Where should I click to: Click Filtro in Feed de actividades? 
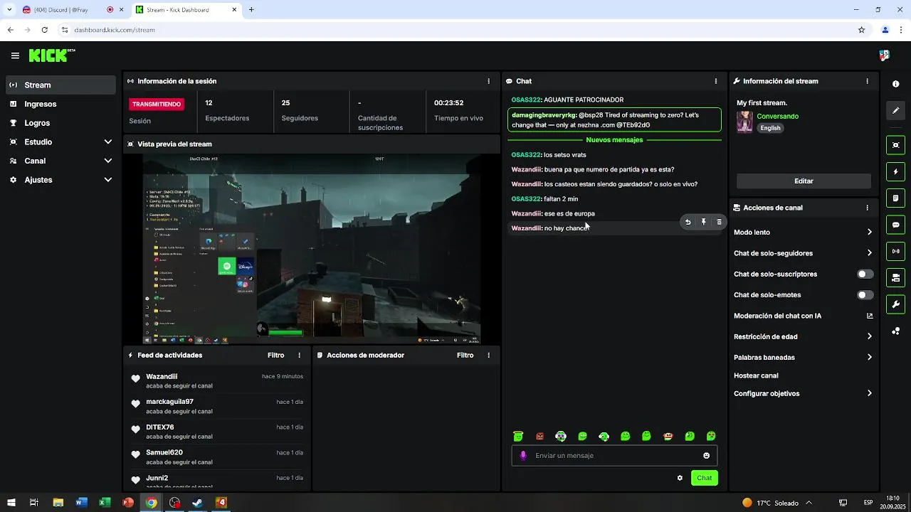(x=275, y=355)
